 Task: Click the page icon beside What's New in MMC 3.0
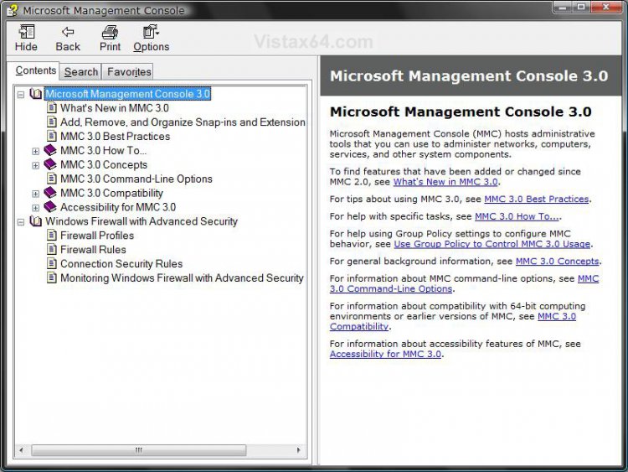[52, 107]
